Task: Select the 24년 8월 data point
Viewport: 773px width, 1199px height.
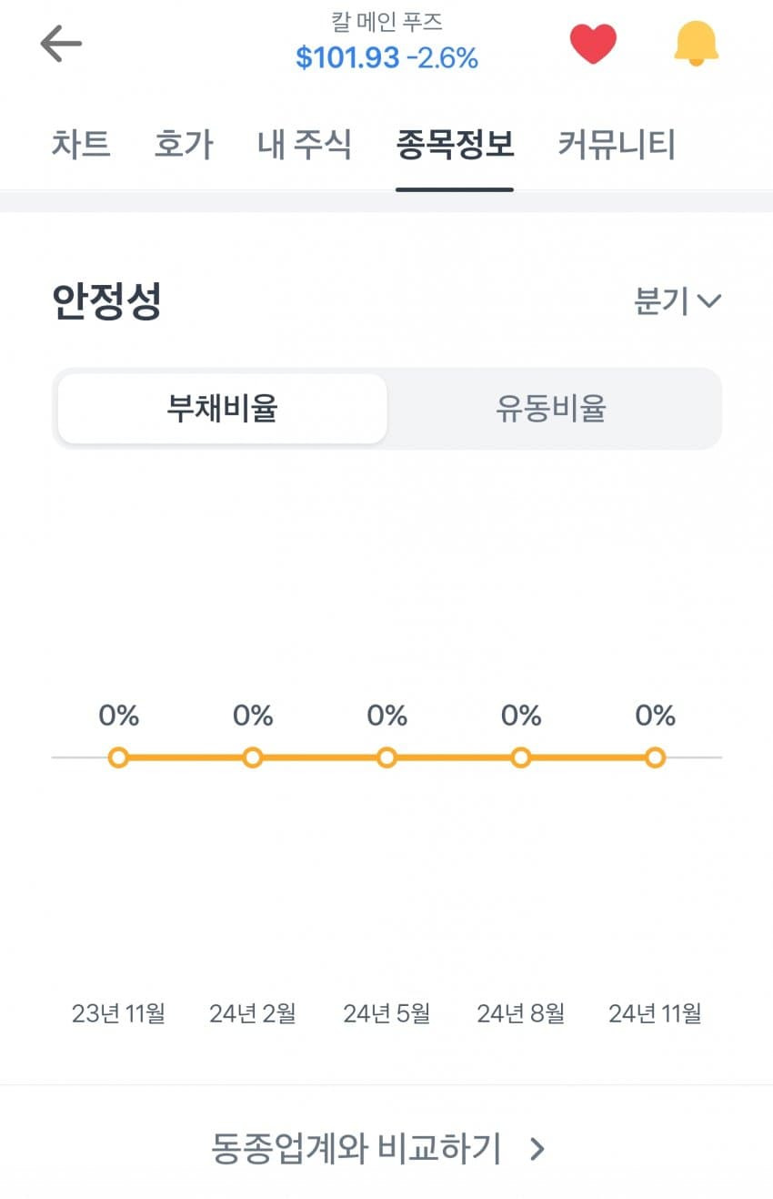Action: pyautogui.click(x=521, y=757)
